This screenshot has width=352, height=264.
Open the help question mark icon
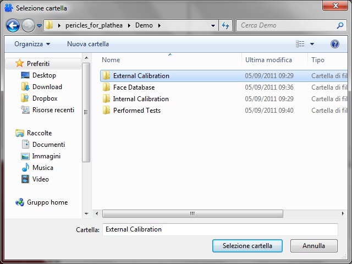point(334,44)
